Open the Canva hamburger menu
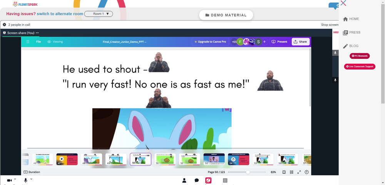The height and width of the screenshot is (185, 385). pyautogui.click(x=28, y=42)
